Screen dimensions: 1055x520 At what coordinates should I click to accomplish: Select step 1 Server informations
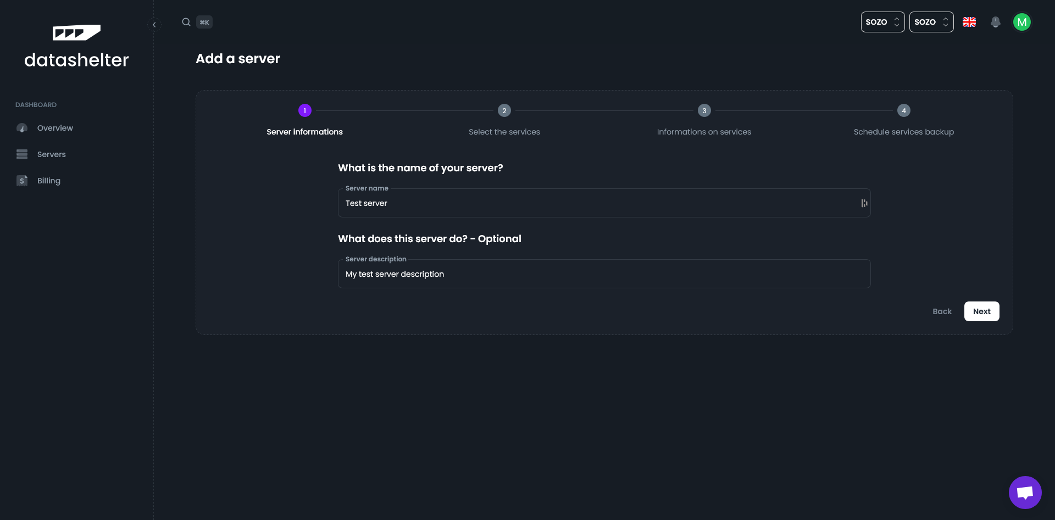tap(305, 111)
